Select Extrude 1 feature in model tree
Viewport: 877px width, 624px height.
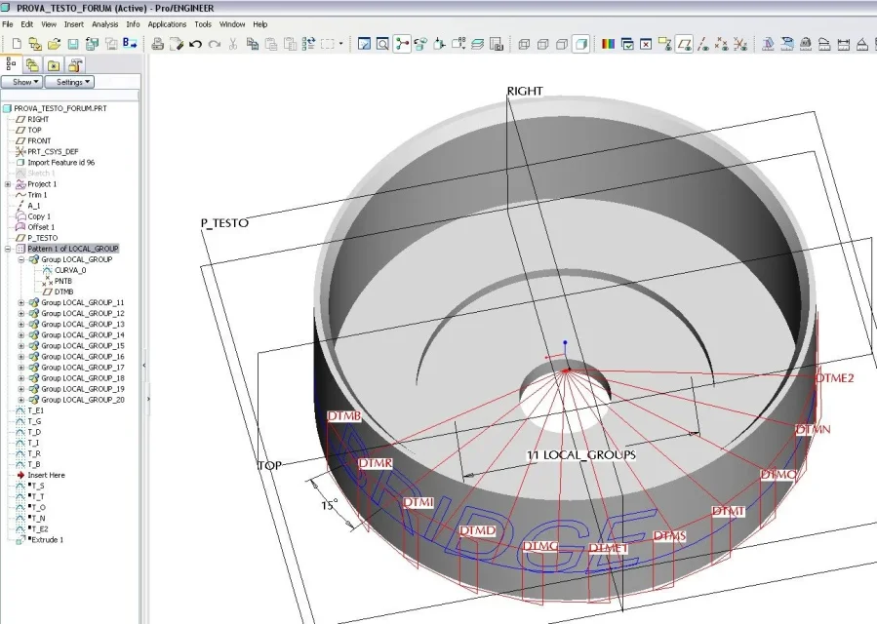click(x=47, y=540)
